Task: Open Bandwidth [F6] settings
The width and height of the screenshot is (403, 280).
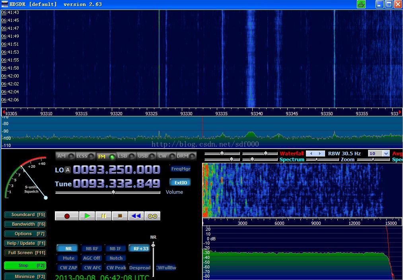Action: click(25, 224)
